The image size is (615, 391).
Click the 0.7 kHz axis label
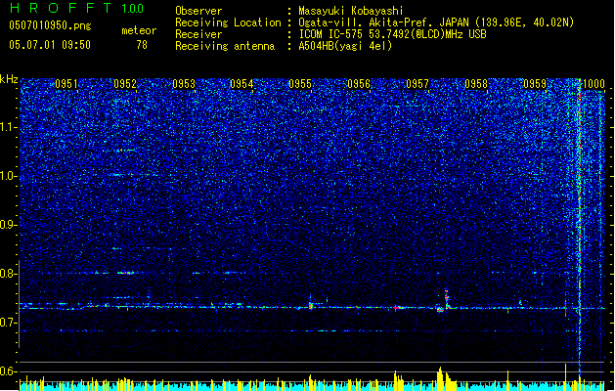tap(9, 323)
